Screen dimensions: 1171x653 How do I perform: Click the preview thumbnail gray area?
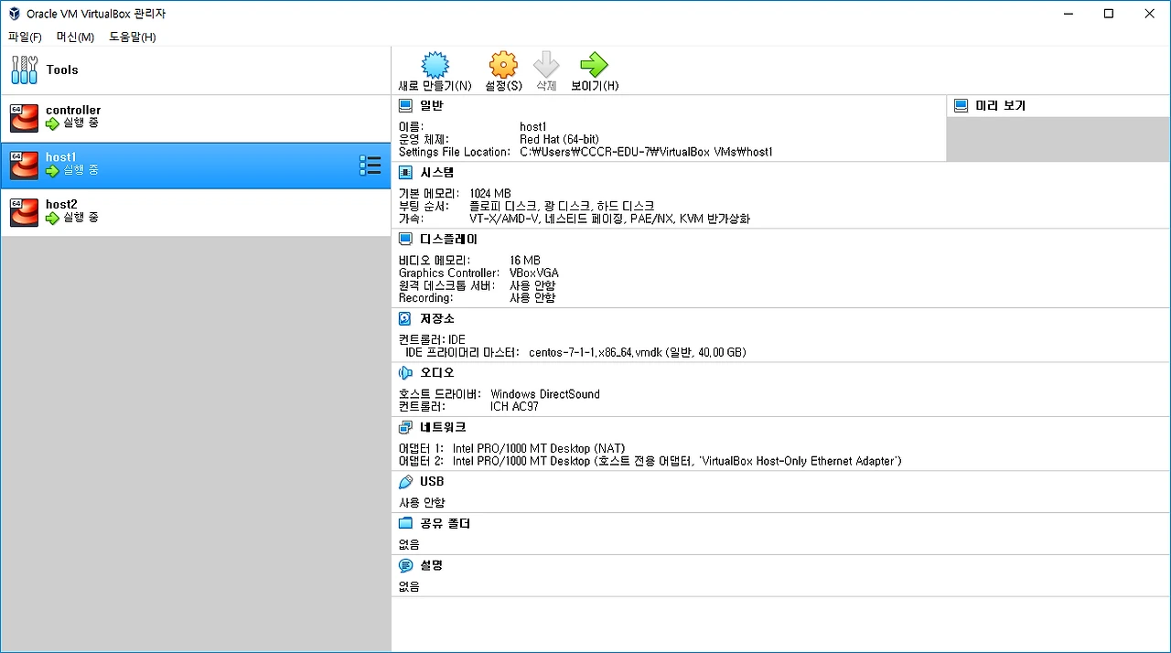(x=1058, y=139)
